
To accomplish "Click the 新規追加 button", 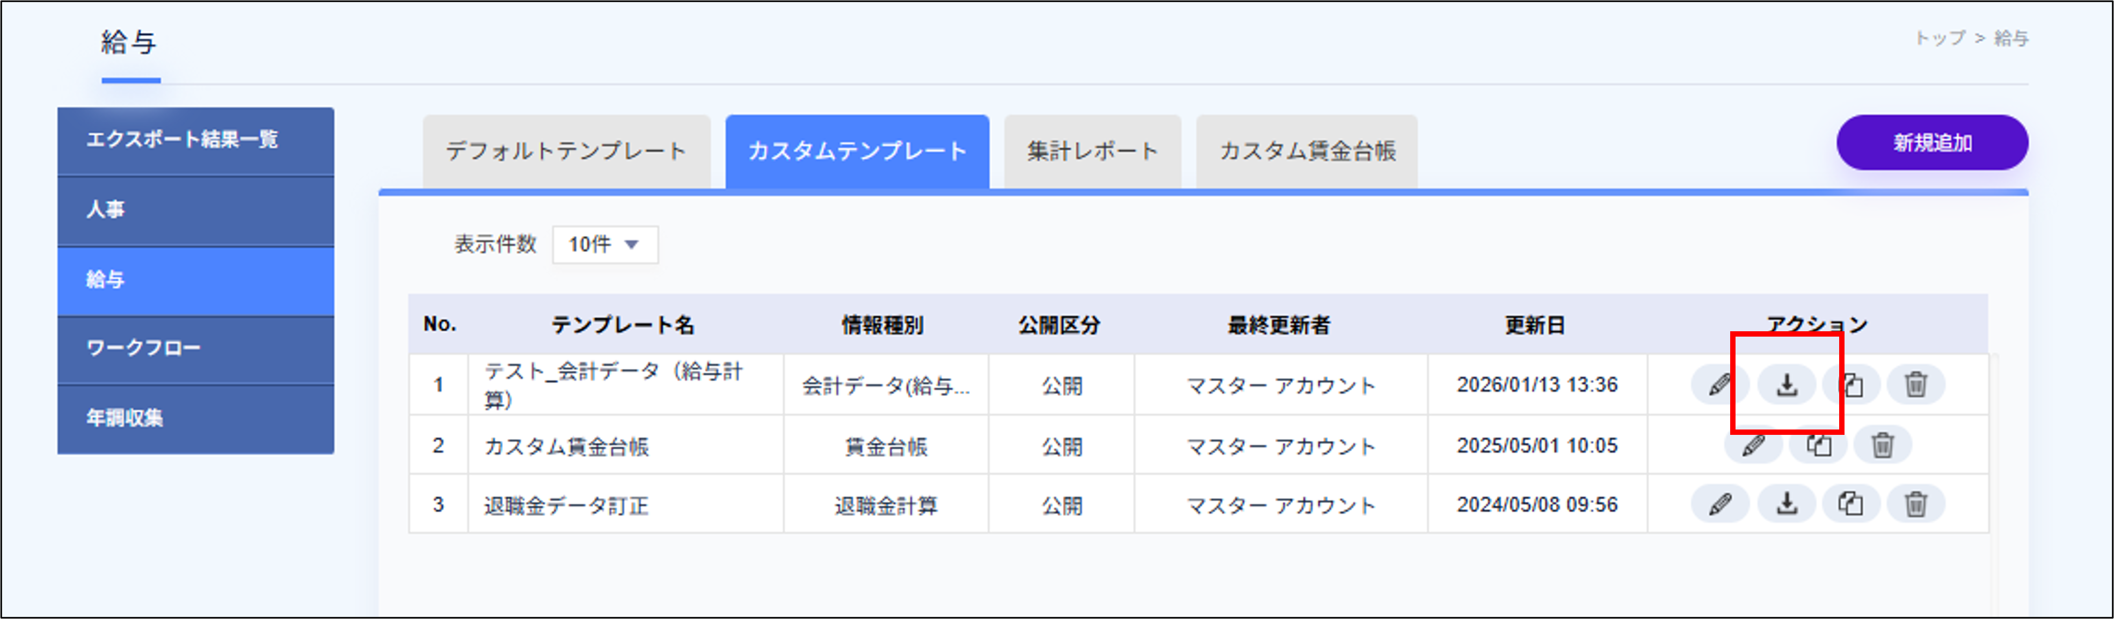I will pyautogui.click(x=1933, y=142).
